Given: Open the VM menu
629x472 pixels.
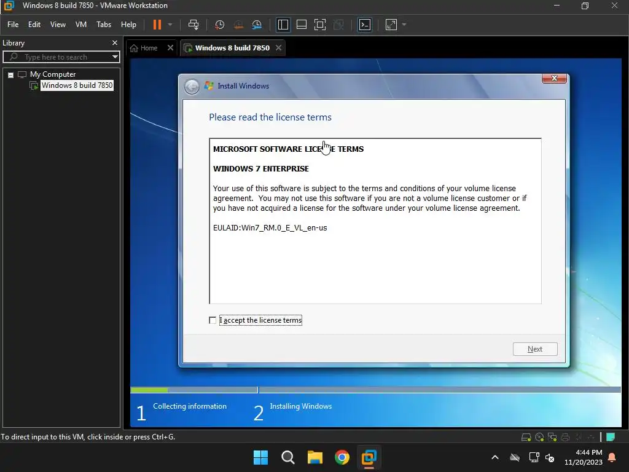Looking at the screenshot, I should pyautogui.click(x=81, y=25).
